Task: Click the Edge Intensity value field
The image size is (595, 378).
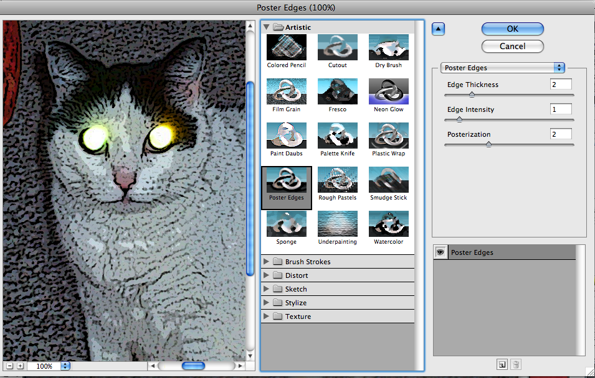Action: (561, 109)
